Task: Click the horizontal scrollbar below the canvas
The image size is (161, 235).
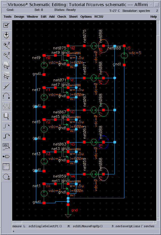Action: pos(84,222)
